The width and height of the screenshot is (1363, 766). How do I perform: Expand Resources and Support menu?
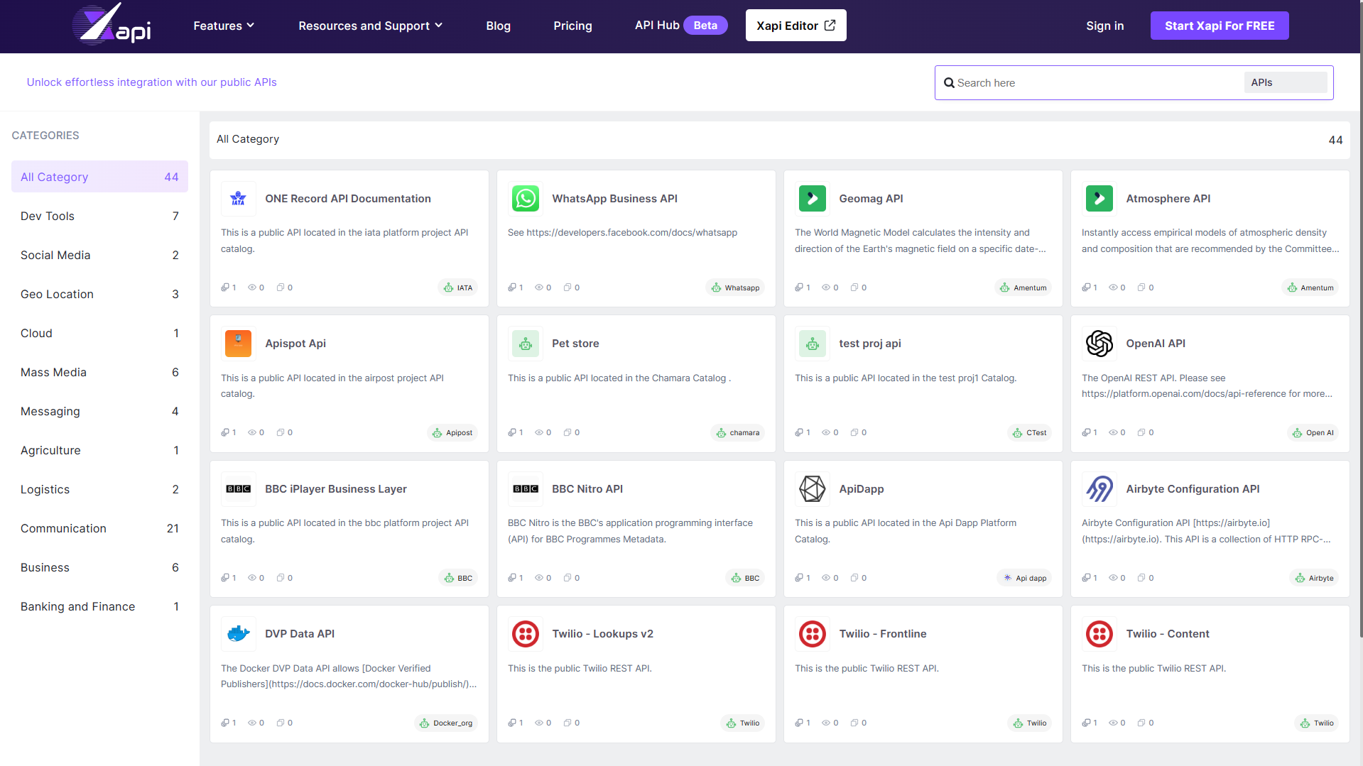370,26
